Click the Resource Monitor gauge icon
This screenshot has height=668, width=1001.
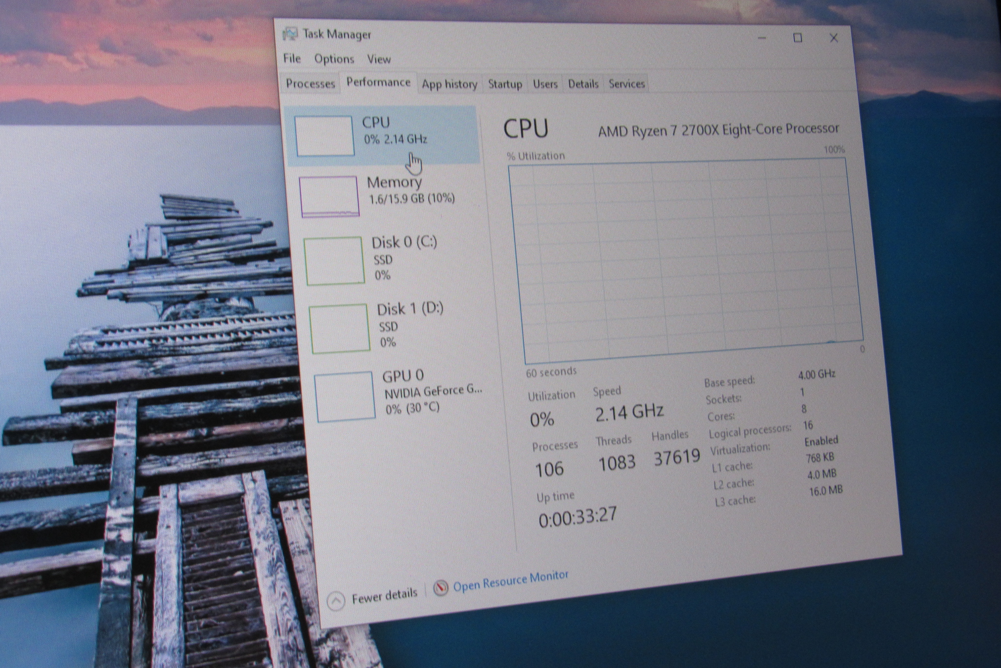[x=440, y=587]
